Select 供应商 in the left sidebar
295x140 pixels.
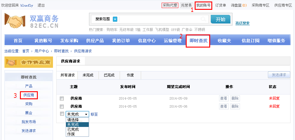pyautogui.click(x=29, y=95)
